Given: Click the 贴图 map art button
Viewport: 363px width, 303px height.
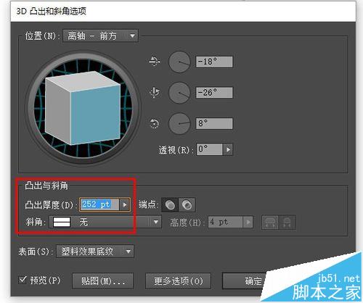Looking at the screenshot, I should (103, 281).
